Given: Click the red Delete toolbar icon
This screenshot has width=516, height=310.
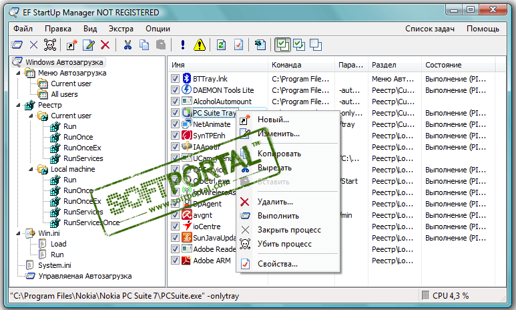Looking at the screenshot, I should point(105,45).
